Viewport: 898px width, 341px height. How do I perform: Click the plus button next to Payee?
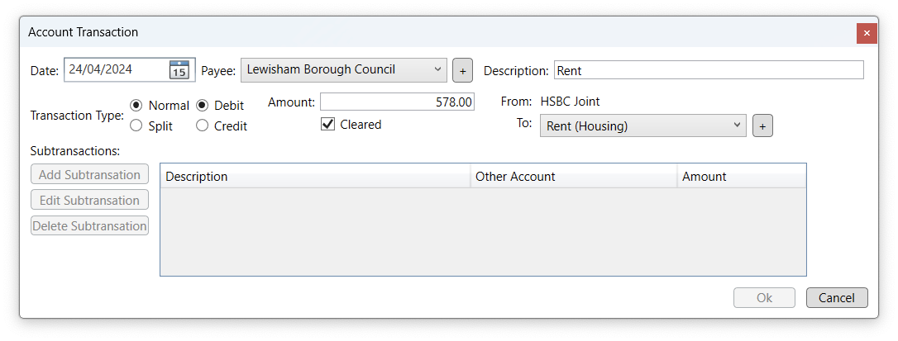(463, 70)
